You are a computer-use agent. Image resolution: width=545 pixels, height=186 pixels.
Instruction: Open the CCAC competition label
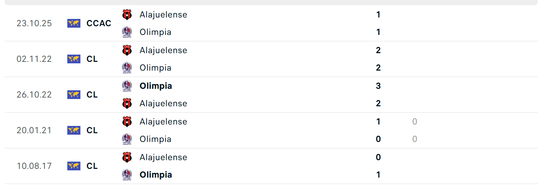[99, 23]
